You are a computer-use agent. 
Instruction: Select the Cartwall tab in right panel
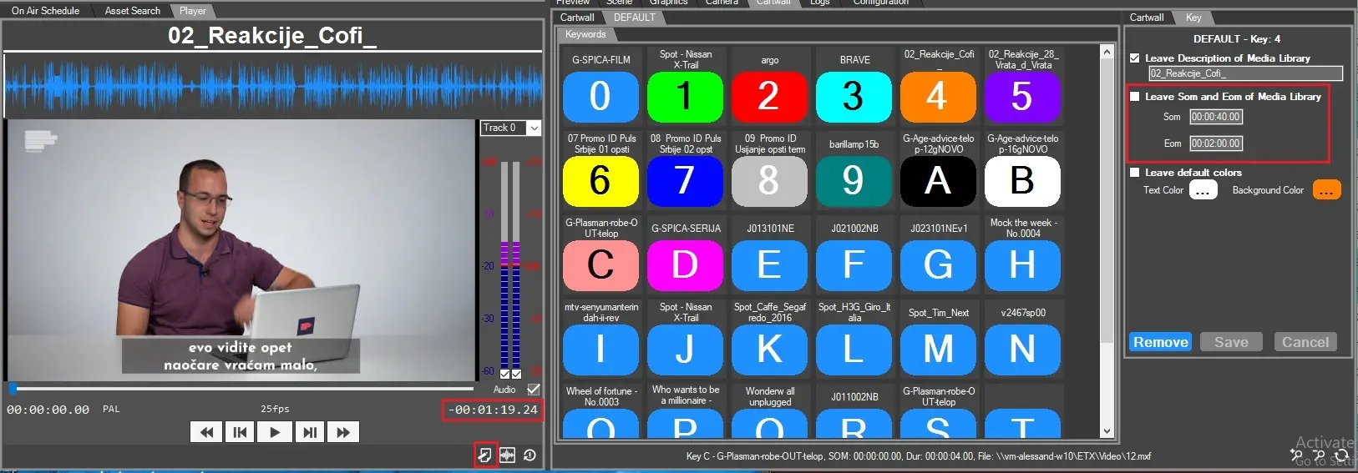[x=1147, y=18]
